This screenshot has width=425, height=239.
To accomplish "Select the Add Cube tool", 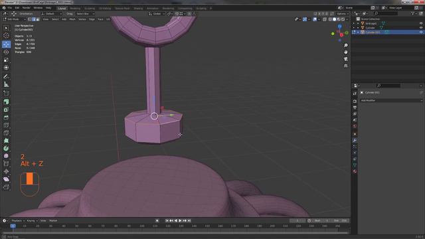I will [x=6, y=94].
